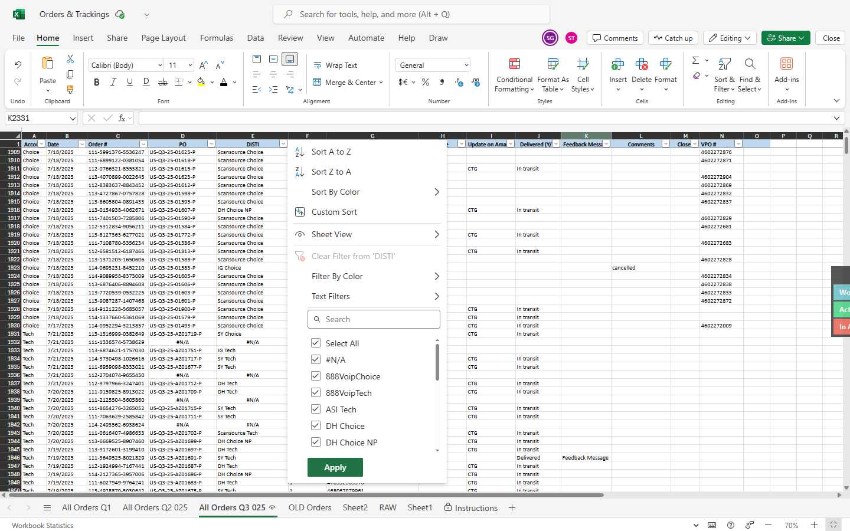Click zoom in plus on status bar
The image size is (850, 531).
tap(814, 525)
